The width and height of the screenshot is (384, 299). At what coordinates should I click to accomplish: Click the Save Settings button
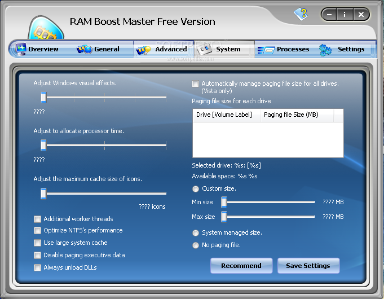(x=308, y=266)
